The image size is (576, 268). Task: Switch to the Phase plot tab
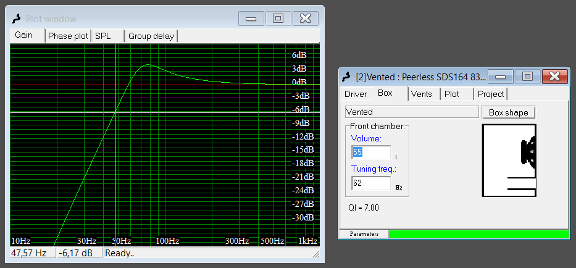pos(68,36)
